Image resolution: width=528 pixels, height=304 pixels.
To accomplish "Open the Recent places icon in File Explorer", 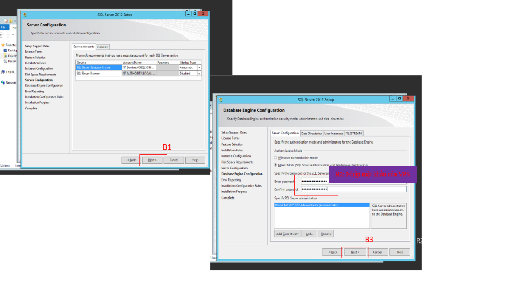I will [x=5, y=61].
